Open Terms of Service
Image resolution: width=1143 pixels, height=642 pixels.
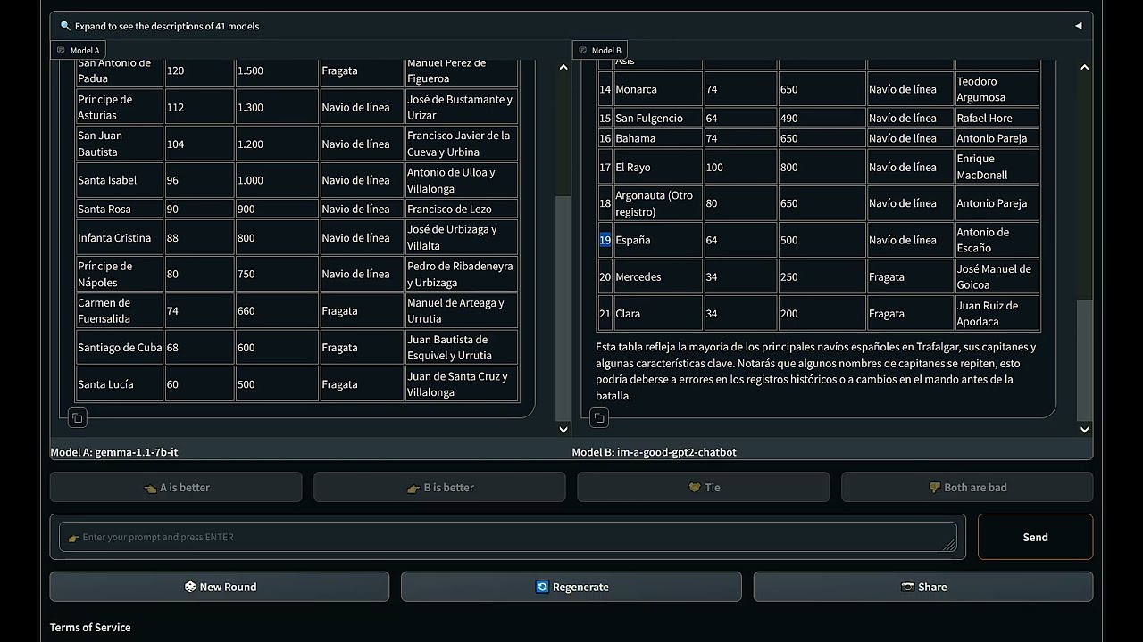tap(90, 628)
